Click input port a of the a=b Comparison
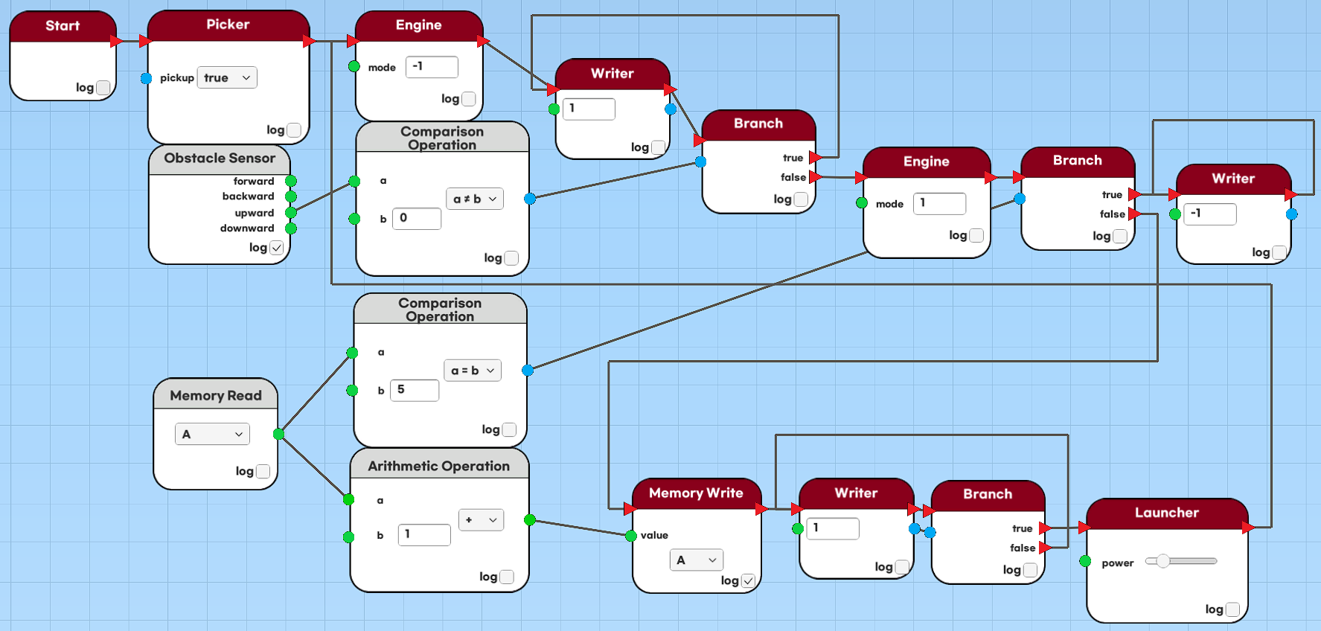Screen dimensions: 1321x631 pyautogui.click(x=352, y=353)
